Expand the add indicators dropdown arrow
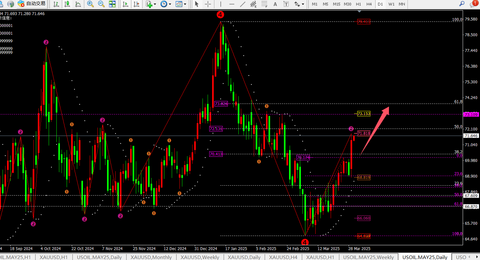Image resolution: width=480 pixels, height=260 pixels. click(x=155, y=4)
